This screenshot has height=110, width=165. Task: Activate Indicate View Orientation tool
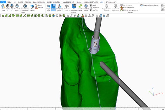25,6
